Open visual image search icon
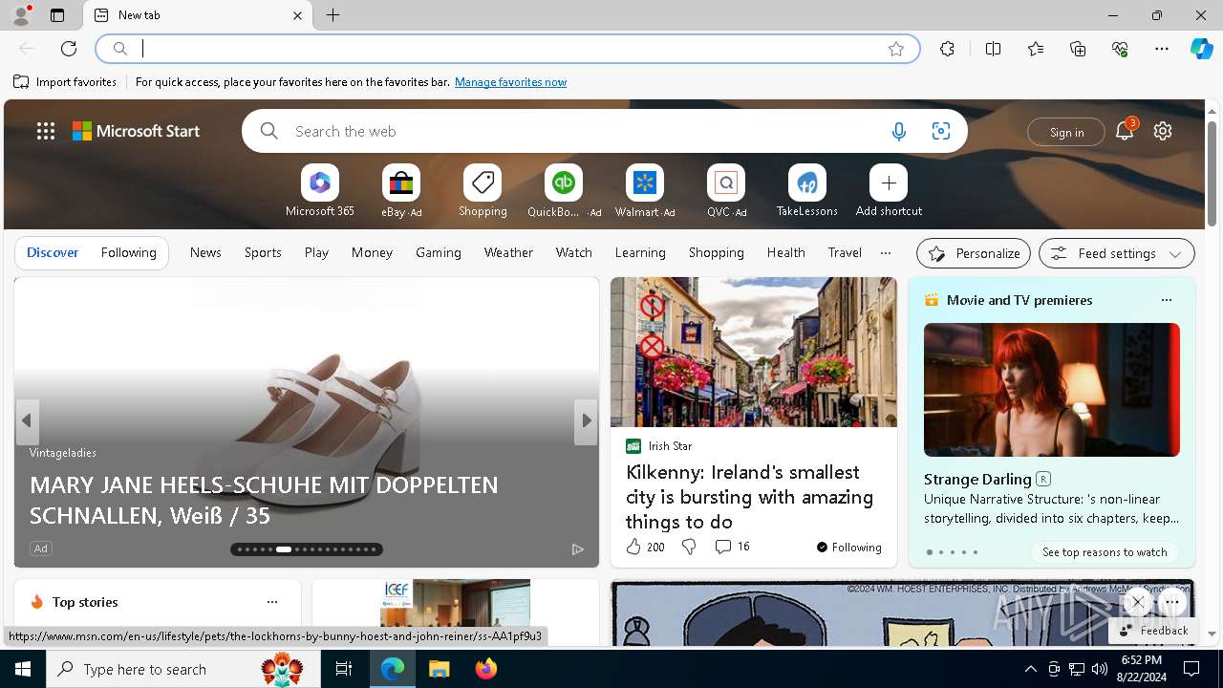Image resolution: width=1223 pixels, height=688 pixels. (941, 132)
